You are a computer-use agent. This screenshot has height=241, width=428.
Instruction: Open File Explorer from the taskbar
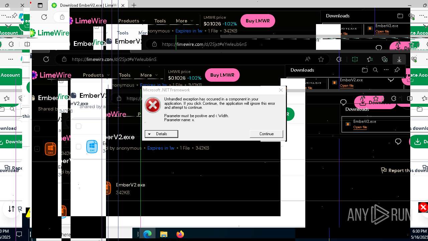click(164, 234)
